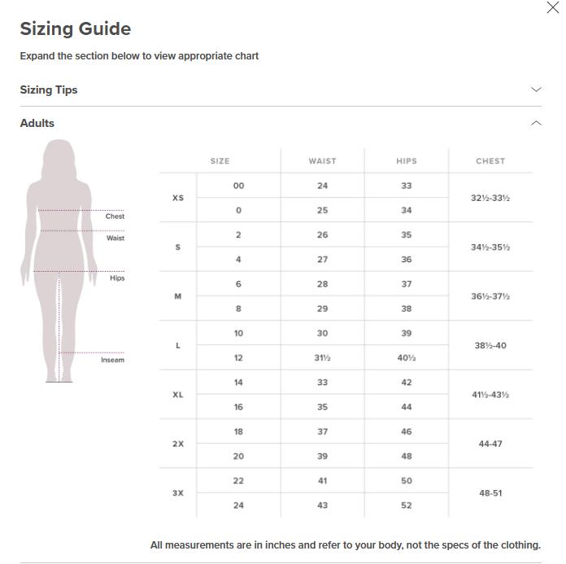Click the 32½-33½ chest measurement cell
This screenshot has width=566, height=564.
[x=490, y=198]
